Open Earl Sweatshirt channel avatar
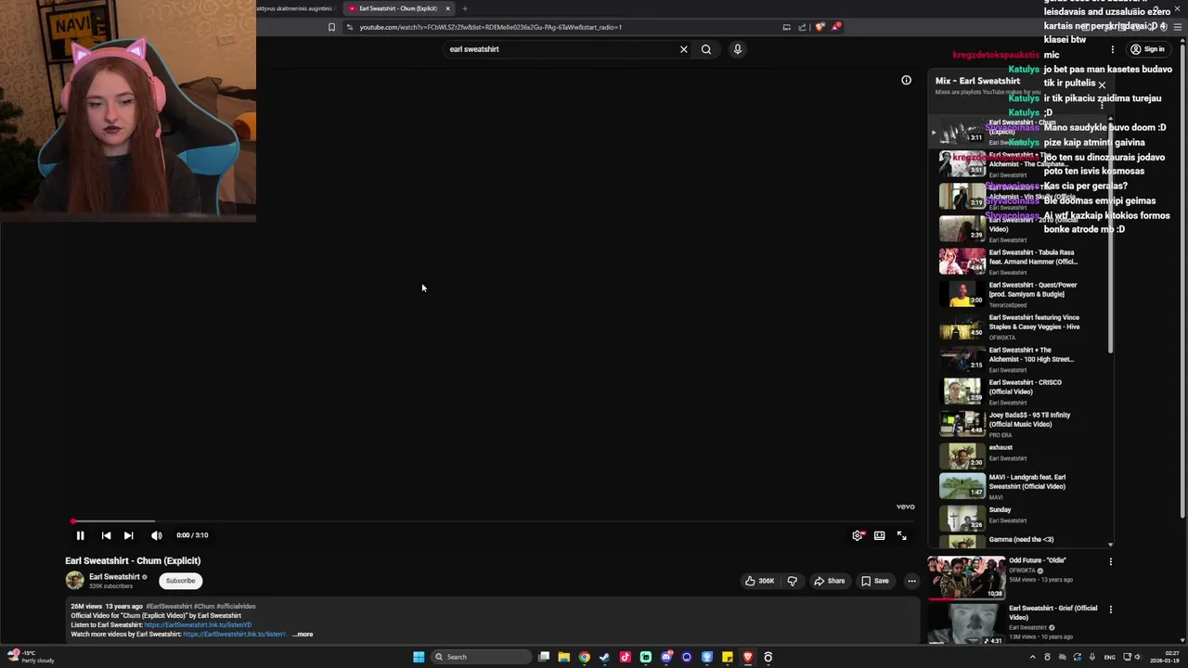 coord(74,581)
